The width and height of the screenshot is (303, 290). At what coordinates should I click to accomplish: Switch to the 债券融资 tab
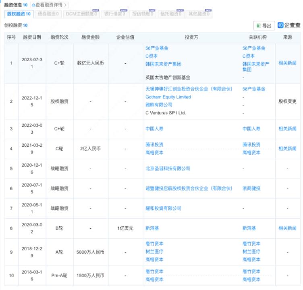(x=48, y=14)
